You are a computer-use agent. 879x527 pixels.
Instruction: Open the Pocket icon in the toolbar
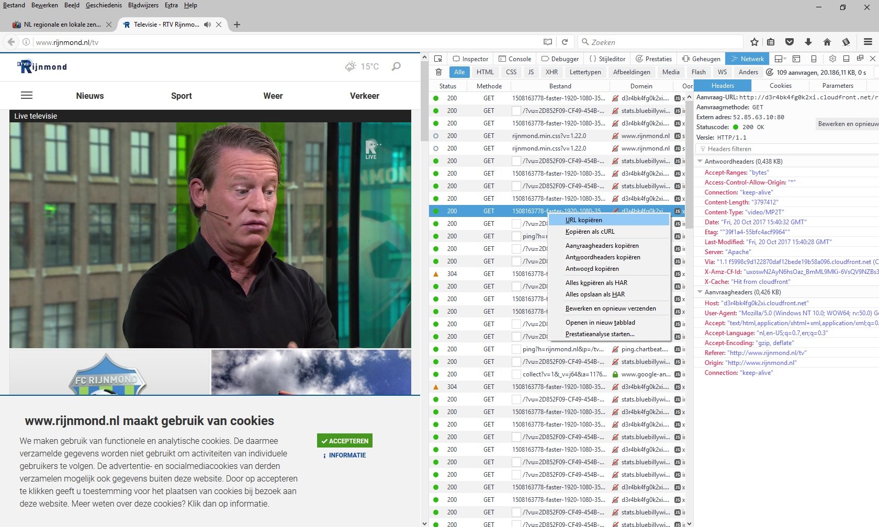pyautogui.click(x=790, y=42)
